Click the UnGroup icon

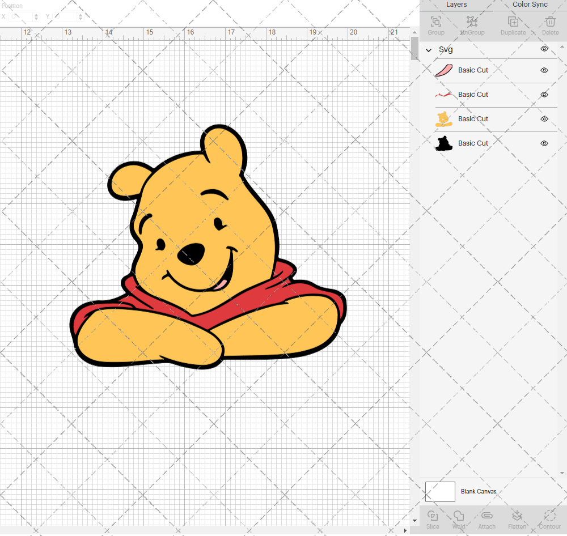(472, 22)
